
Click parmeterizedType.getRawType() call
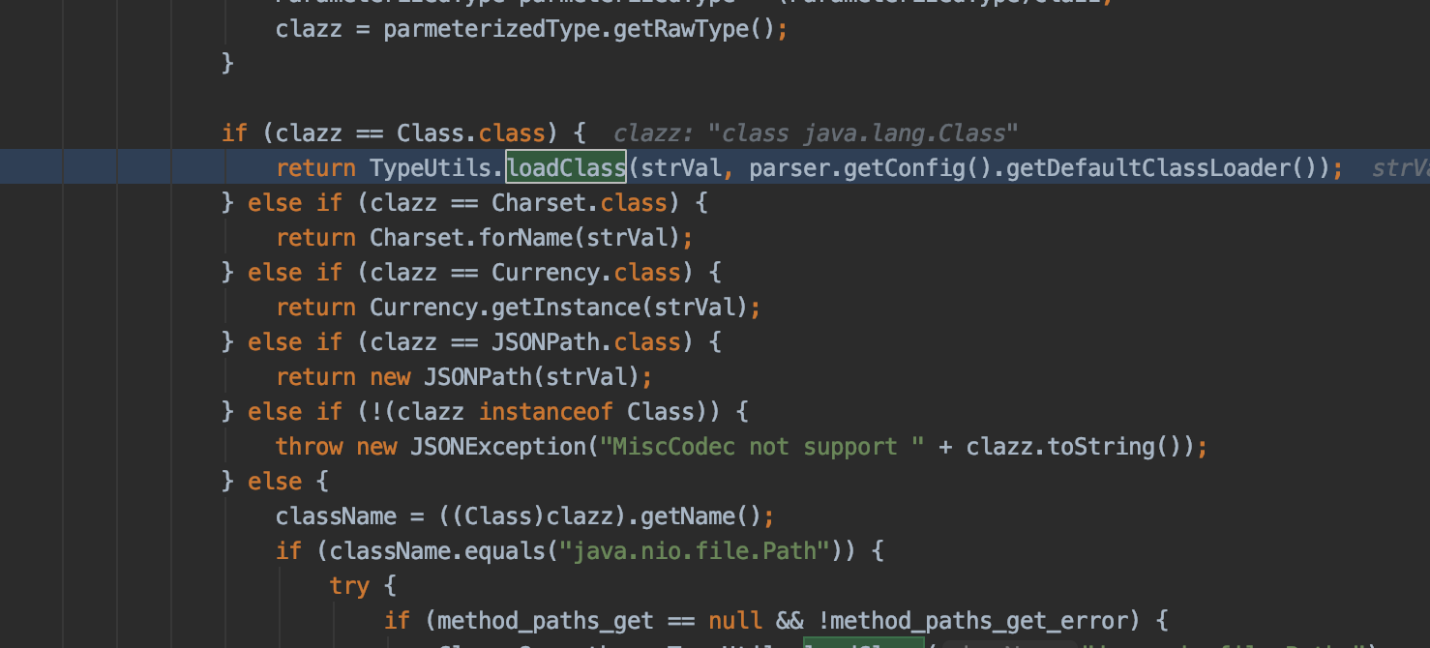[580, 29]
